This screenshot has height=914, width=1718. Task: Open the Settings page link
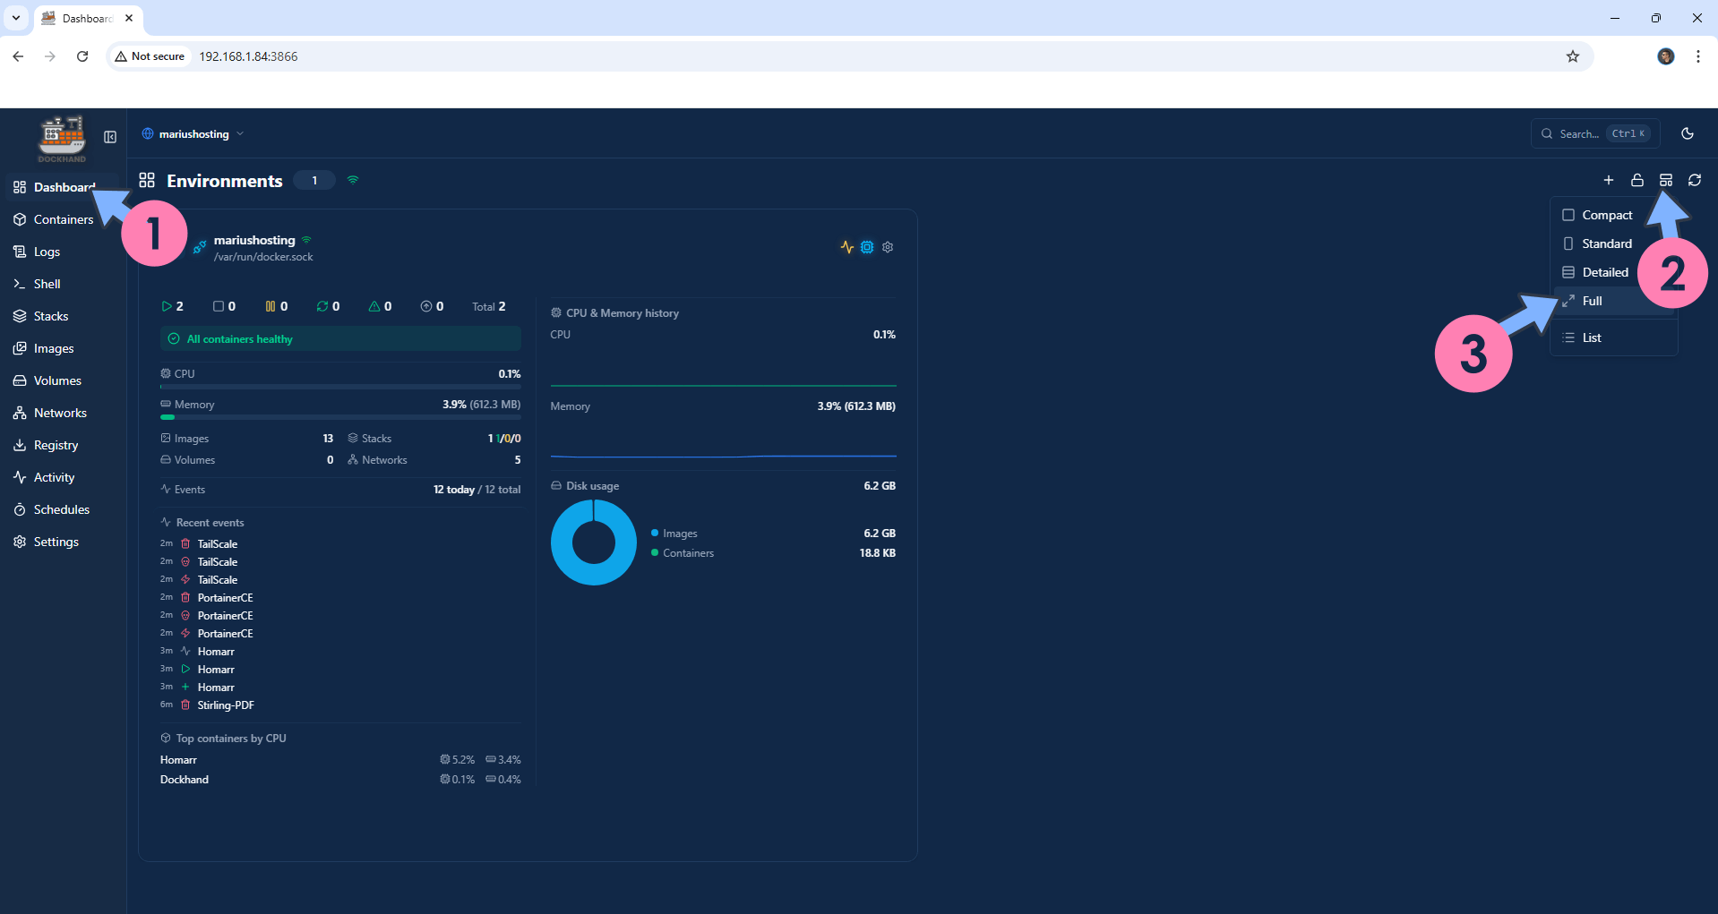(x=56, y=542)
